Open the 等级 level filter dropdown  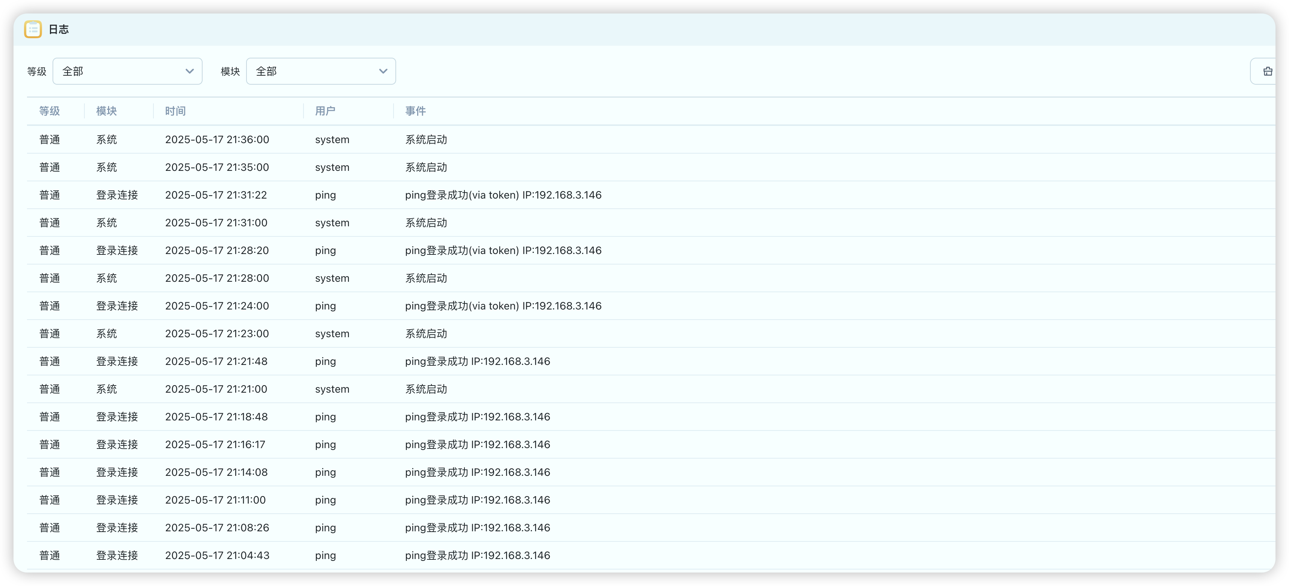point(127,72)
